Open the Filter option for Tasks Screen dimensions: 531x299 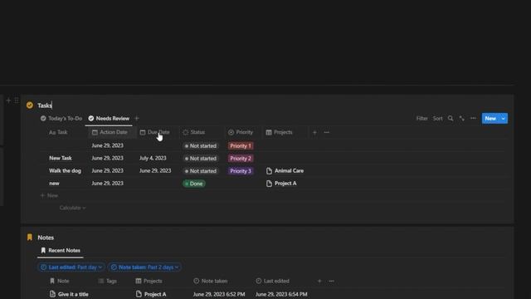pos(422,118)
